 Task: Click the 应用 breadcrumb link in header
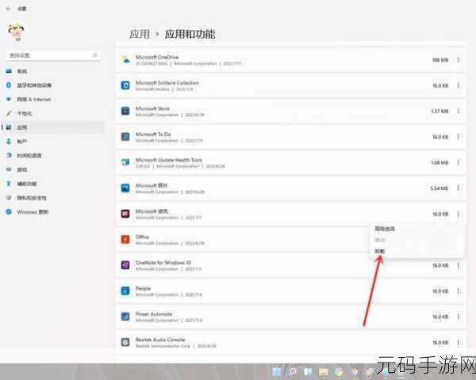[x=140, y=34]
